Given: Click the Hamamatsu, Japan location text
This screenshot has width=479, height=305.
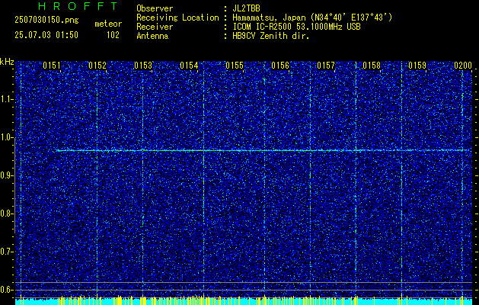Looking at the screenshot, I should coord(312,18).
